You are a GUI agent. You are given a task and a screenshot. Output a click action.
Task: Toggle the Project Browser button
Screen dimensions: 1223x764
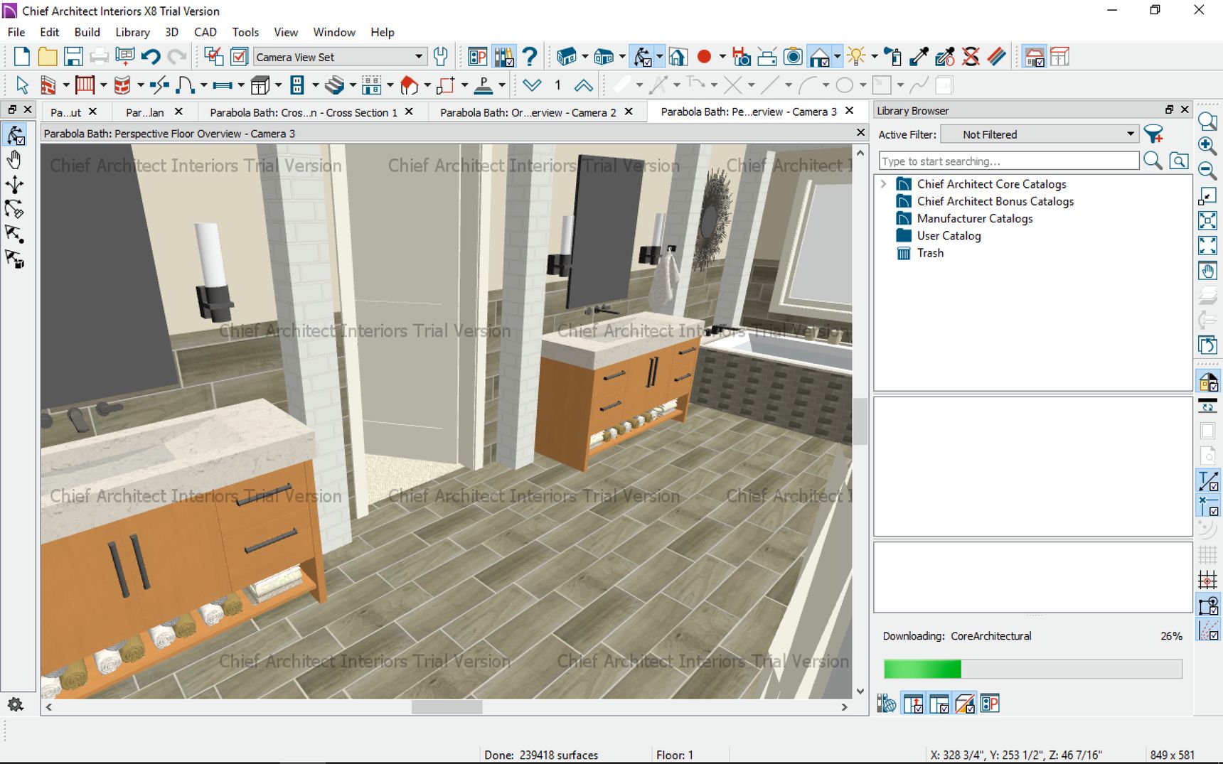478,57
